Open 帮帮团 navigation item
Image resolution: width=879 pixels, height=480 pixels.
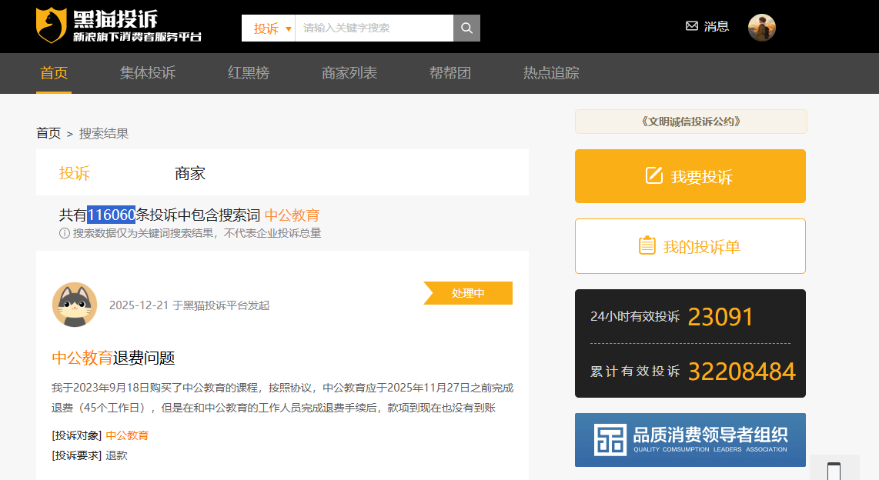(450, 74)
